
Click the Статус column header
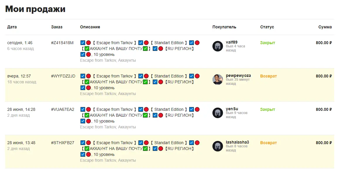coord(267,27)
